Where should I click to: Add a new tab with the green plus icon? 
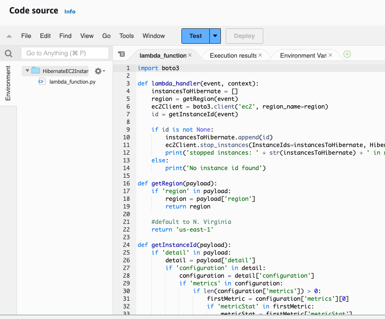point(347,54)
